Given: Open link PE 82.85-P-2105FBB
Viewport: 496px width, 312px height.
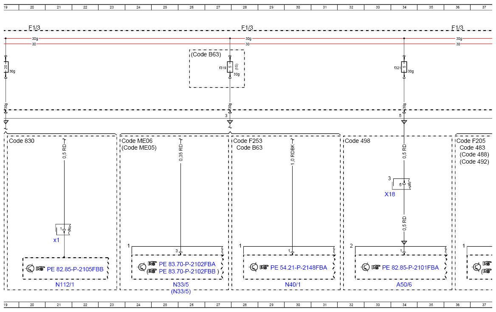Looking at the screenshot, I should click(x=75, y=269).
